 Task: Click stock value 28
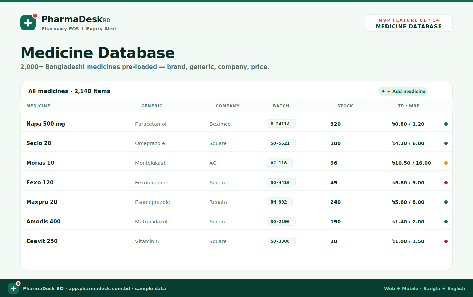tap(334, 241)
